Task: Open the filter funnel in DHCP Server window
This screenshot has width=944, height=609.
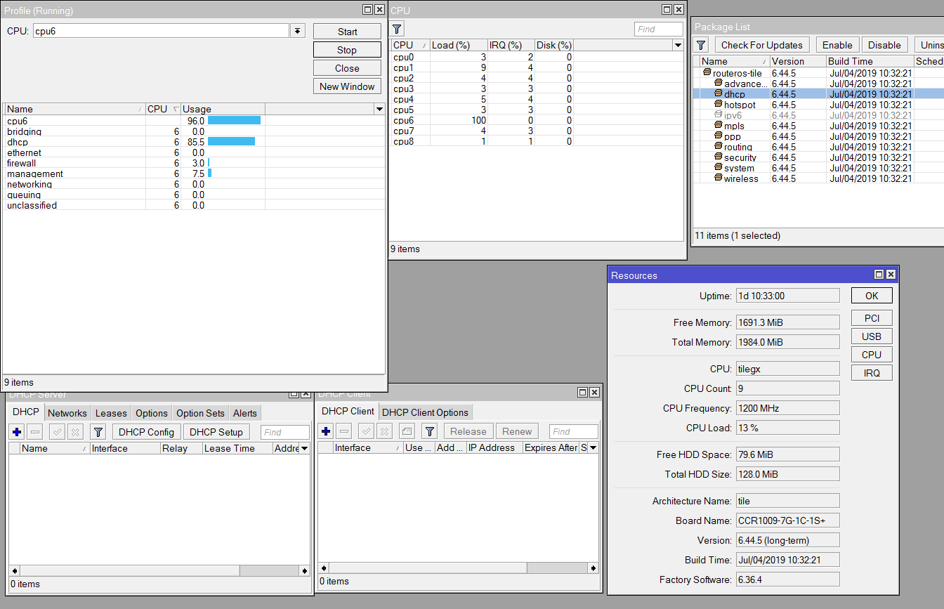Action: point(98,432)
